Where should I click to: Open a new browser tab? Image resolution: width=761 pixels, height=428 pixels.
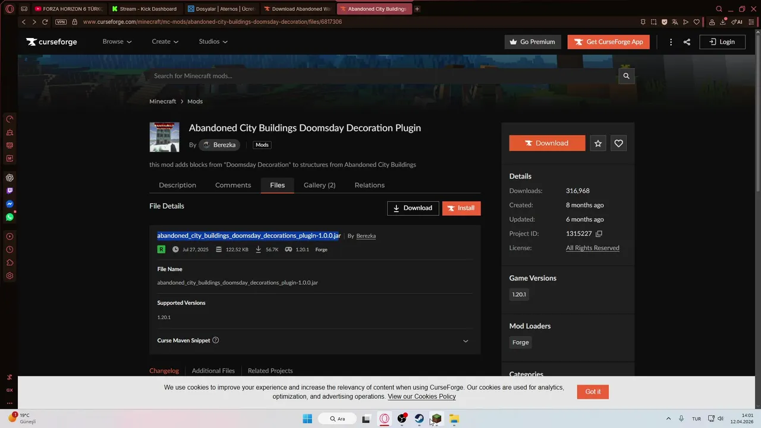coord(417,9)
